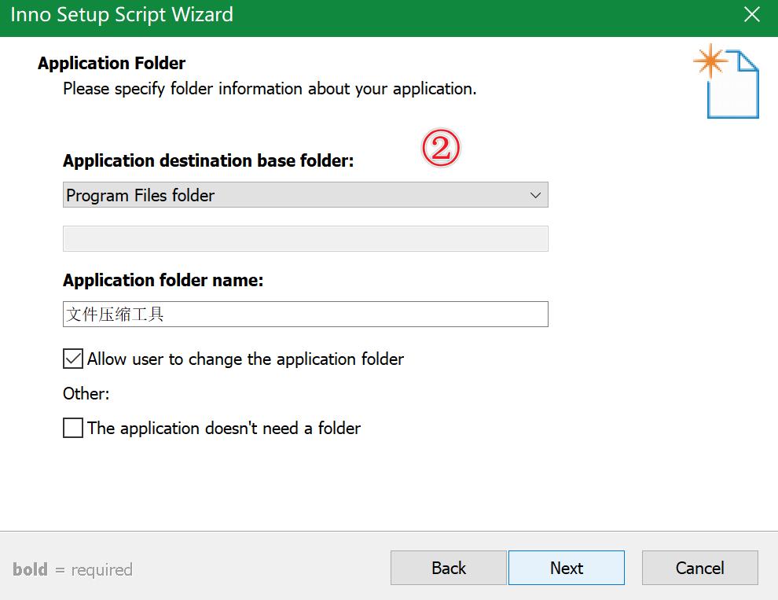The image size is (778, 600).
Task: Click the 'Application destination base folder:' label
Action: 208,161
